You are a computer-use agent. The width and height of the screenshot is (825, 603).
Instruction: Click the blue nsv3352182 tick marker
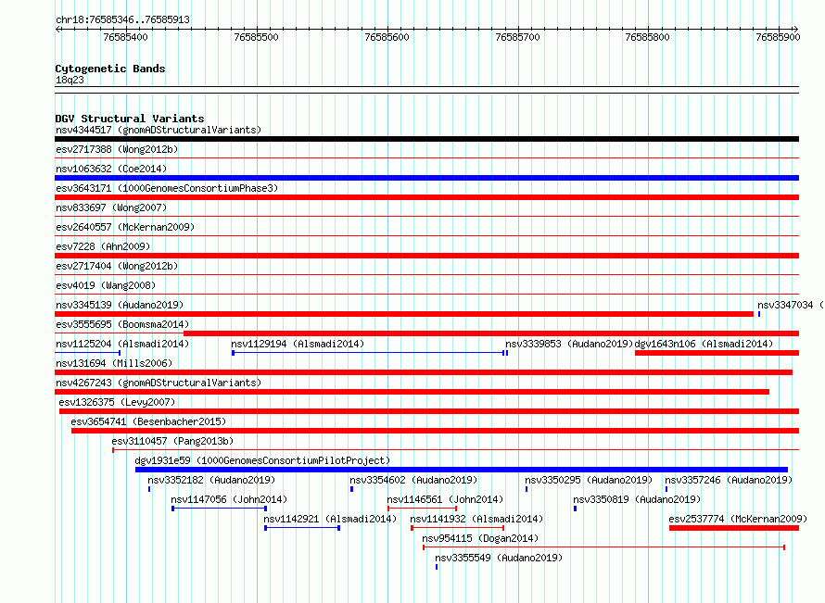(x=149, y=489)
